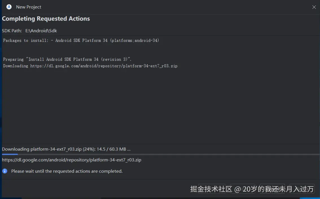Click the unfilled portion of the progress bar
The width and height of the screenshot is (320, 199).
tap(169, 154)
